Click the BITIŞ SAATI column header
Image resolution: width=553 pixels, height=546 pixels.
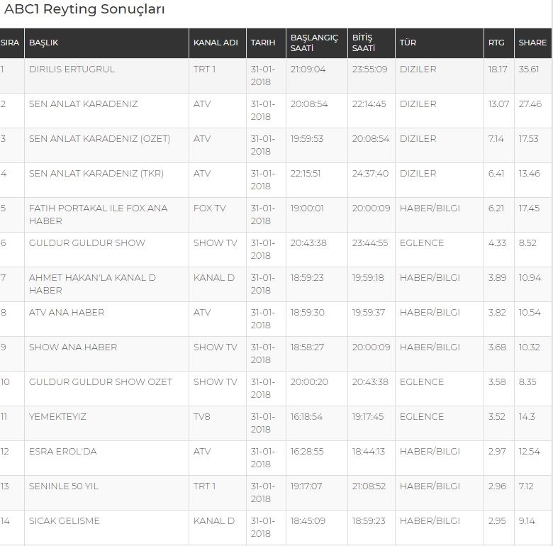[x=362, y=43]
